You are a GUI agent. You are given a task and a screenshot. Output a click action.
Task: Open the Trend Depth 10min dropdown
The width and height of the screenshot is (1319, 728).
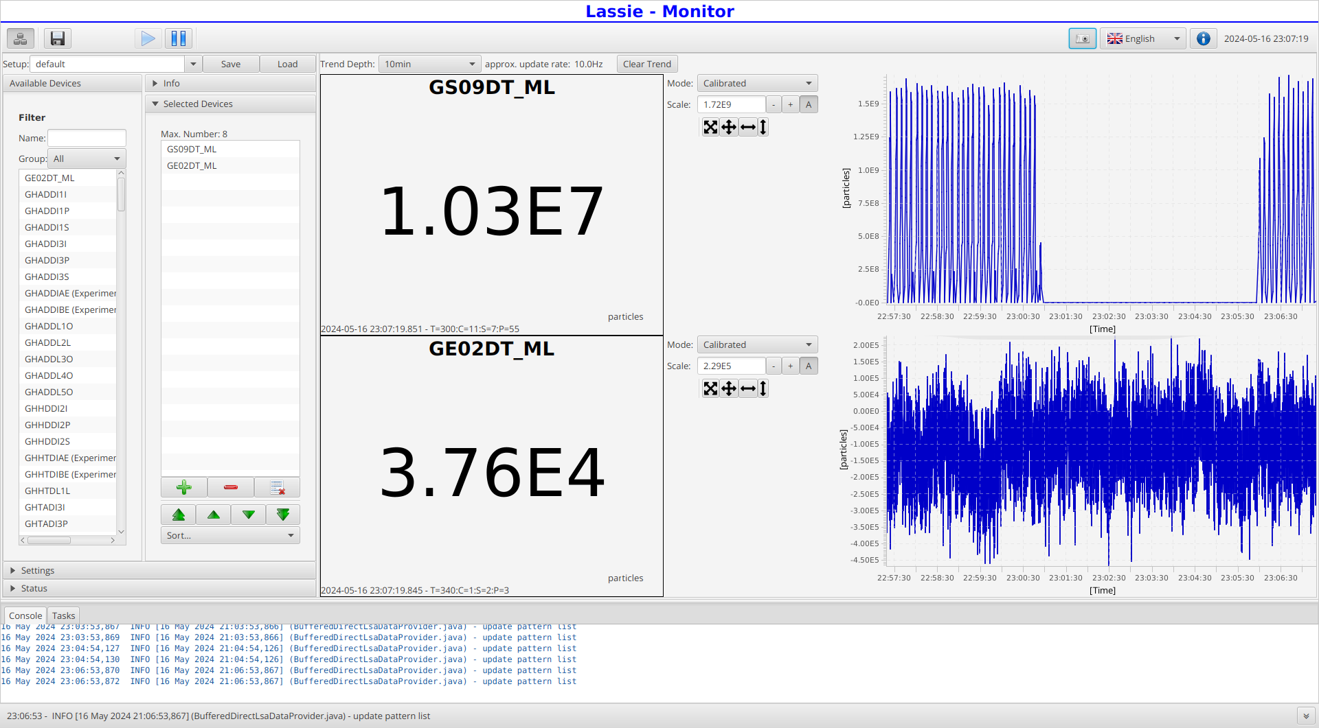pos(429,64)
